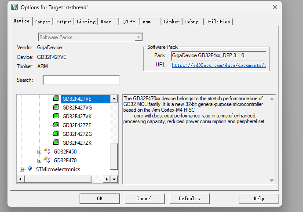
Task: Click the device tree down arrow
Action: coord(114,179)
